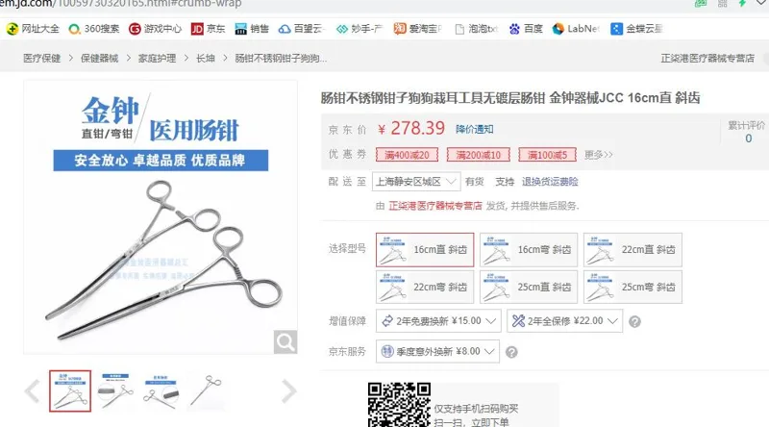This screenshot has height=427, width=769.
Task: Claim the 满200减10 coupon
Action: click(x=479, y=155)
